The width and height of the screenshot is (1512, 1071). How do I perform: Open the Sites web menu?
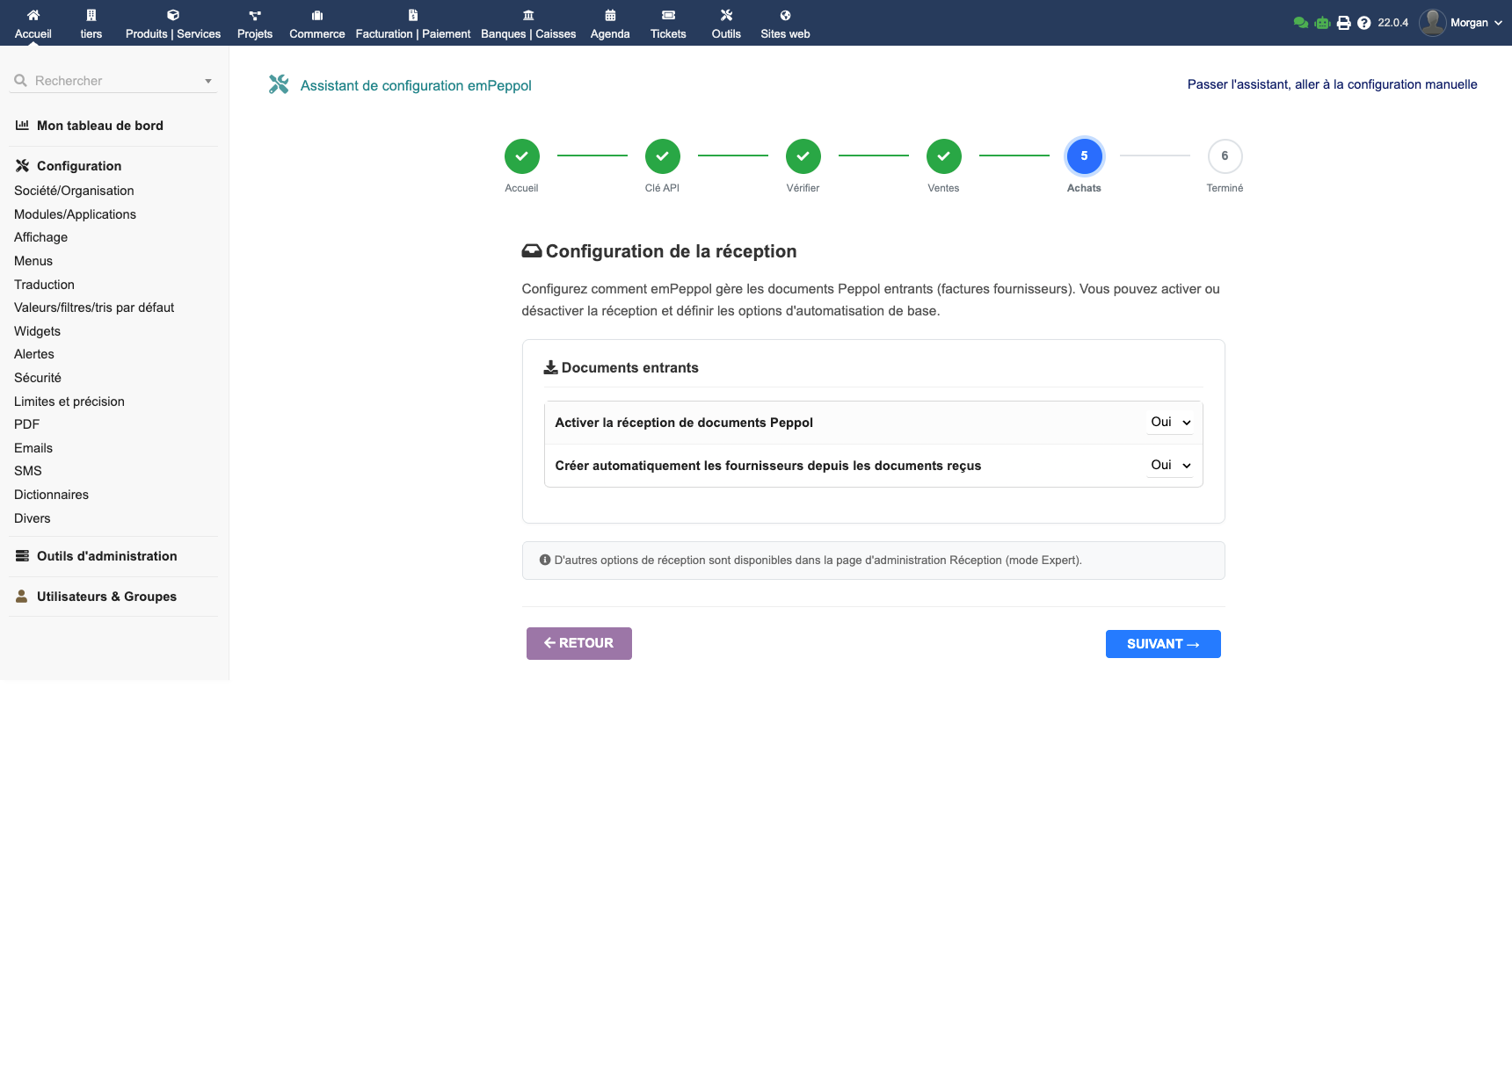click(785, 23)
